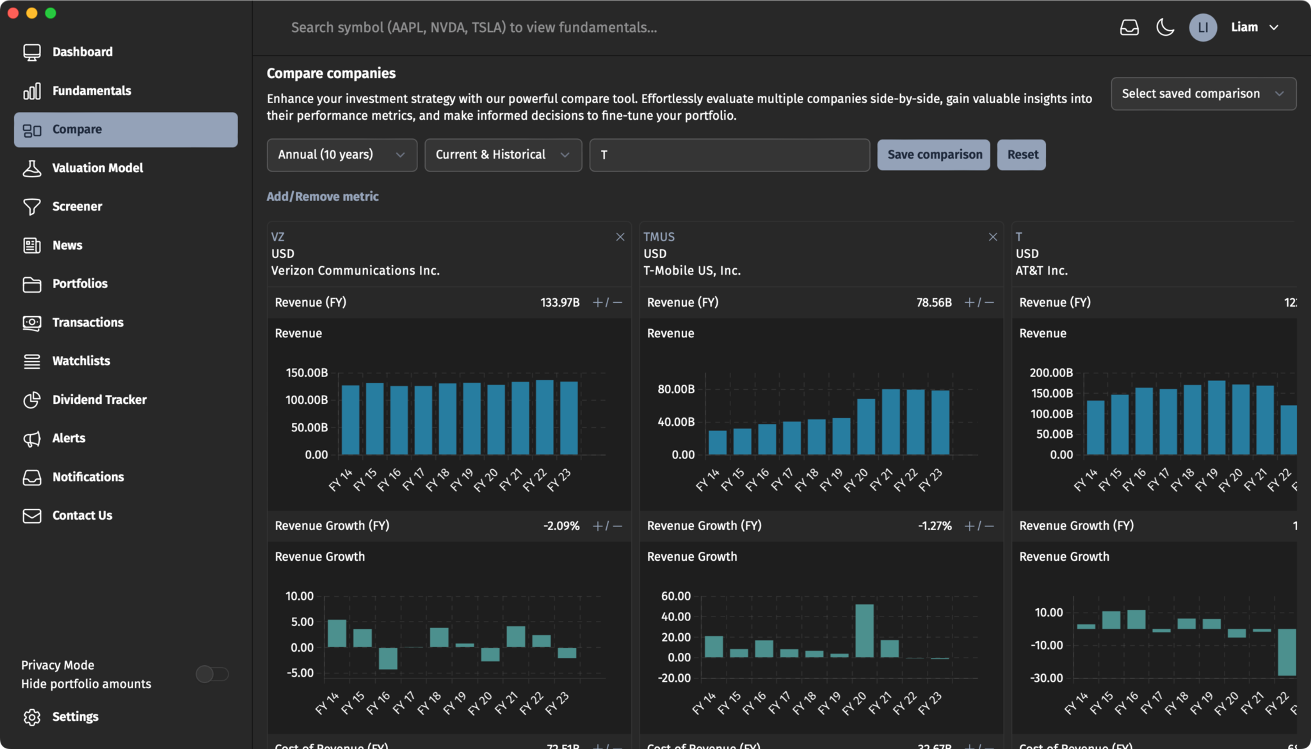Click the Liam username label
1311x749 pixels.
click(x=1244, y=28)
